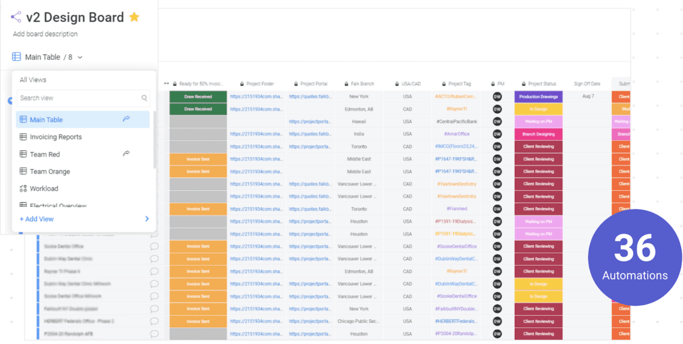The height and width of the screenshot is (344, 683).
Task: Click Add board description text
Action: (46, 34)
